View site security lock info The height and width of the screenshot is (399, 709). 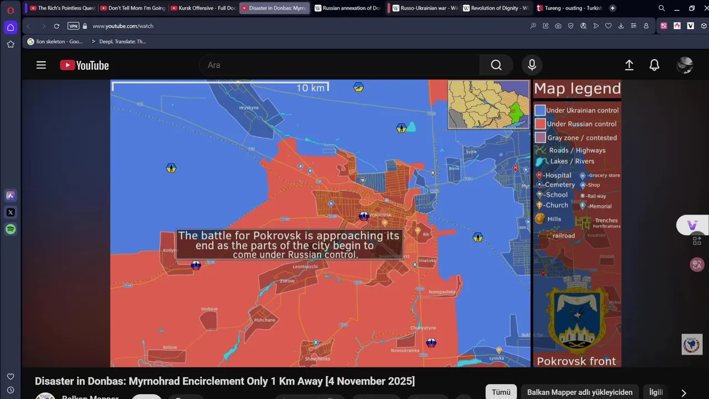click(85, 26)
